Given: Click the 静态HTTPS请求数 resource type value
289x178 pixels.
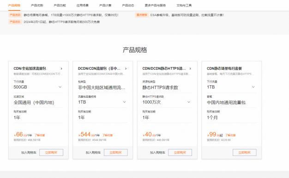Looking at the screenshot, I should tap(160, 88).
